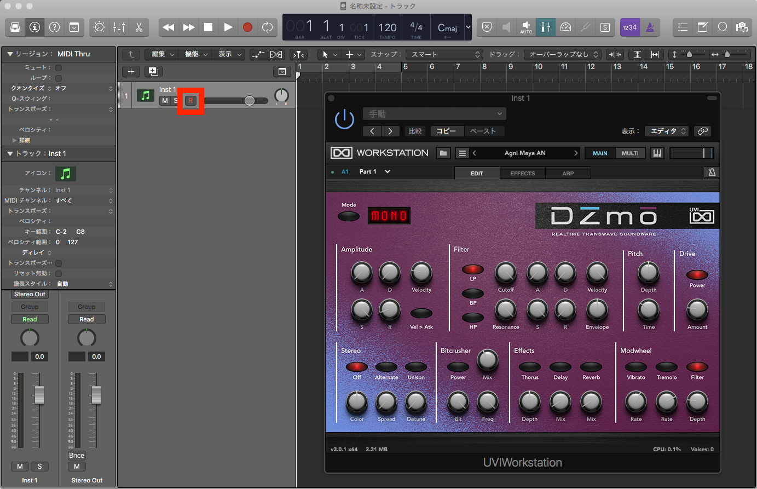Switch to the EFFECTS tab
The image size is (757, 489).
pyautogui.click(x=522, y=173)
